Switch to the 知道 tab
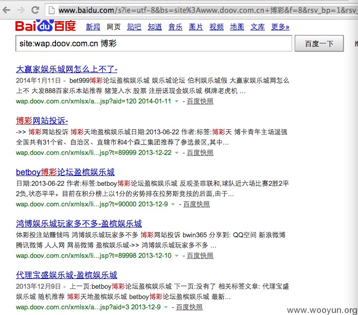 coord(155,27)
